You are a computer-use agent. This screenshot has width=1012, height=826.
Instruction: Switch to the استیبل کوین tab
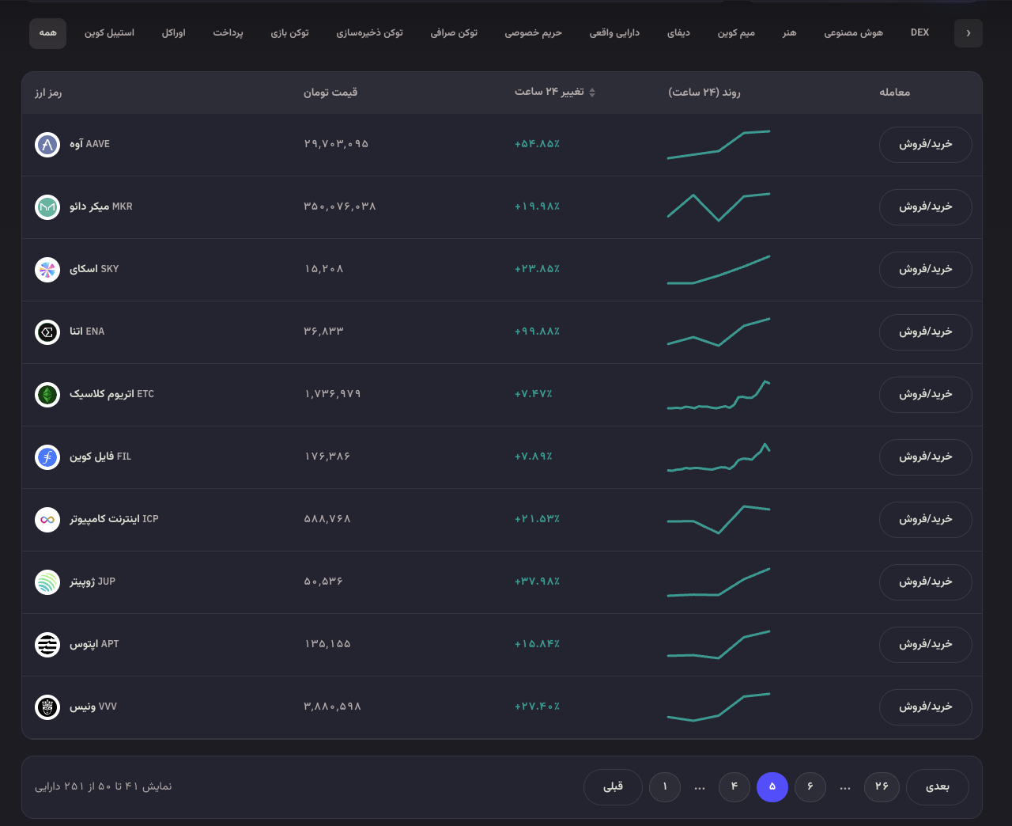click(x=110, y=33)
